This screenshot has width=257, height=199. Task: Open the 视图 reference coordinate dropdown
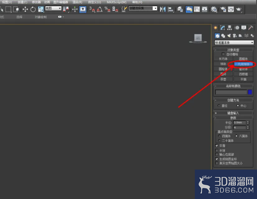(53, 8)
